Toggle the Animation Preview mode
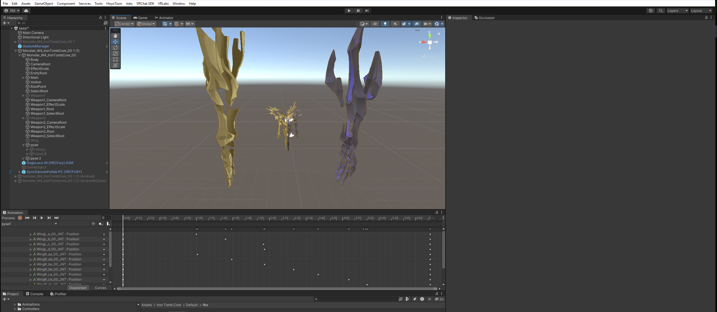The height and width of the screenshot is (312, 717). (8, 218)
